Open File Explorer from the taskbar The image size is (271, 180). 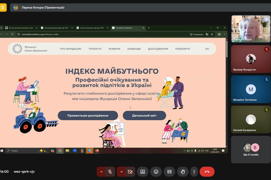coord(67,151)
